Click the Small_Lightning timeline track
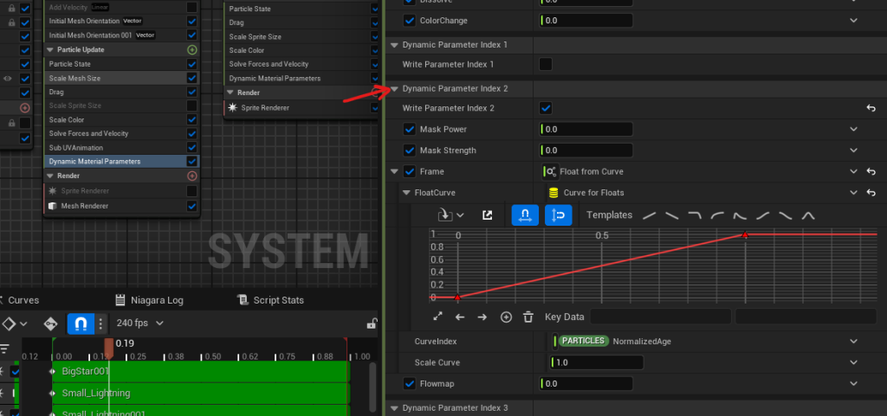This screenshot has height=416, width=887. pos(201,393)
